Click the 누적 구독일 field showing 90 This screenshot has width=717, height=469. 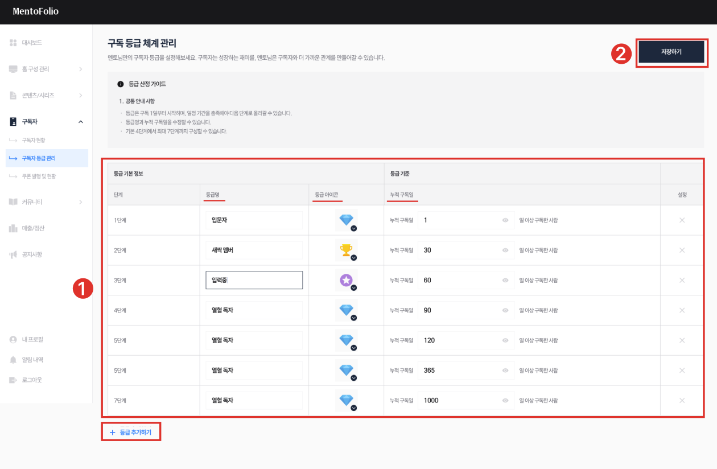click(466, 310)
